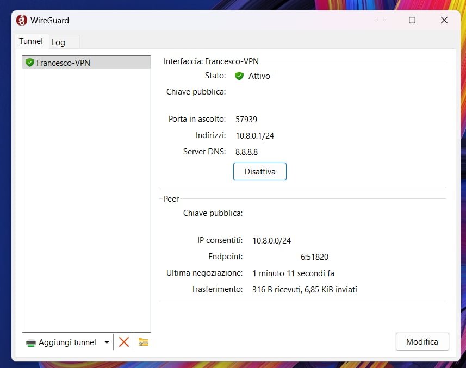Click the listening port value 57939
This screenshot has width=466, height=368.
[246, 119]
